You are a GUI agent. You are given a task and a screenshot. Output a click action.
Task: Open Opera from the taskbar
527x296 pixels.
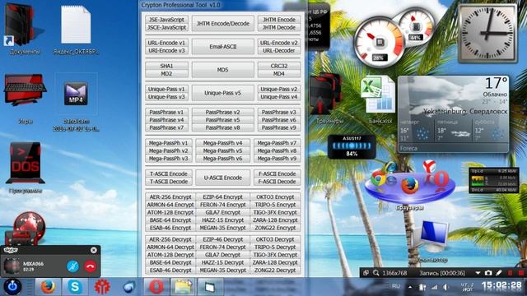tap(156, 287)
